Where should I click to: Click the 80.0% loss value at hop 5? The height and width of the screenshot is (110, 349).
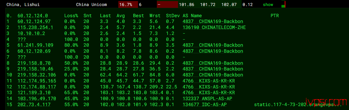point(71,45)
